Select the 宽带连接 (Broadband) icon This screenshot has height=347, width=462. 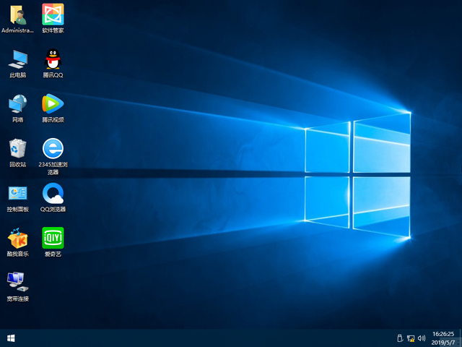(x=17, y=282)
